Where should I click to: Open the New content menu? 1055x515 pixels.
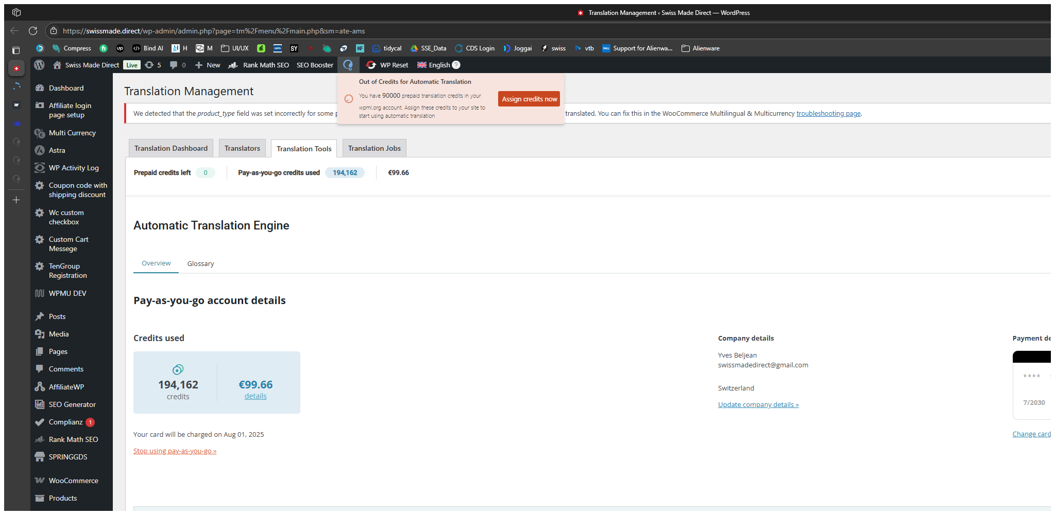pyautogui.click(x=208, y=65)
